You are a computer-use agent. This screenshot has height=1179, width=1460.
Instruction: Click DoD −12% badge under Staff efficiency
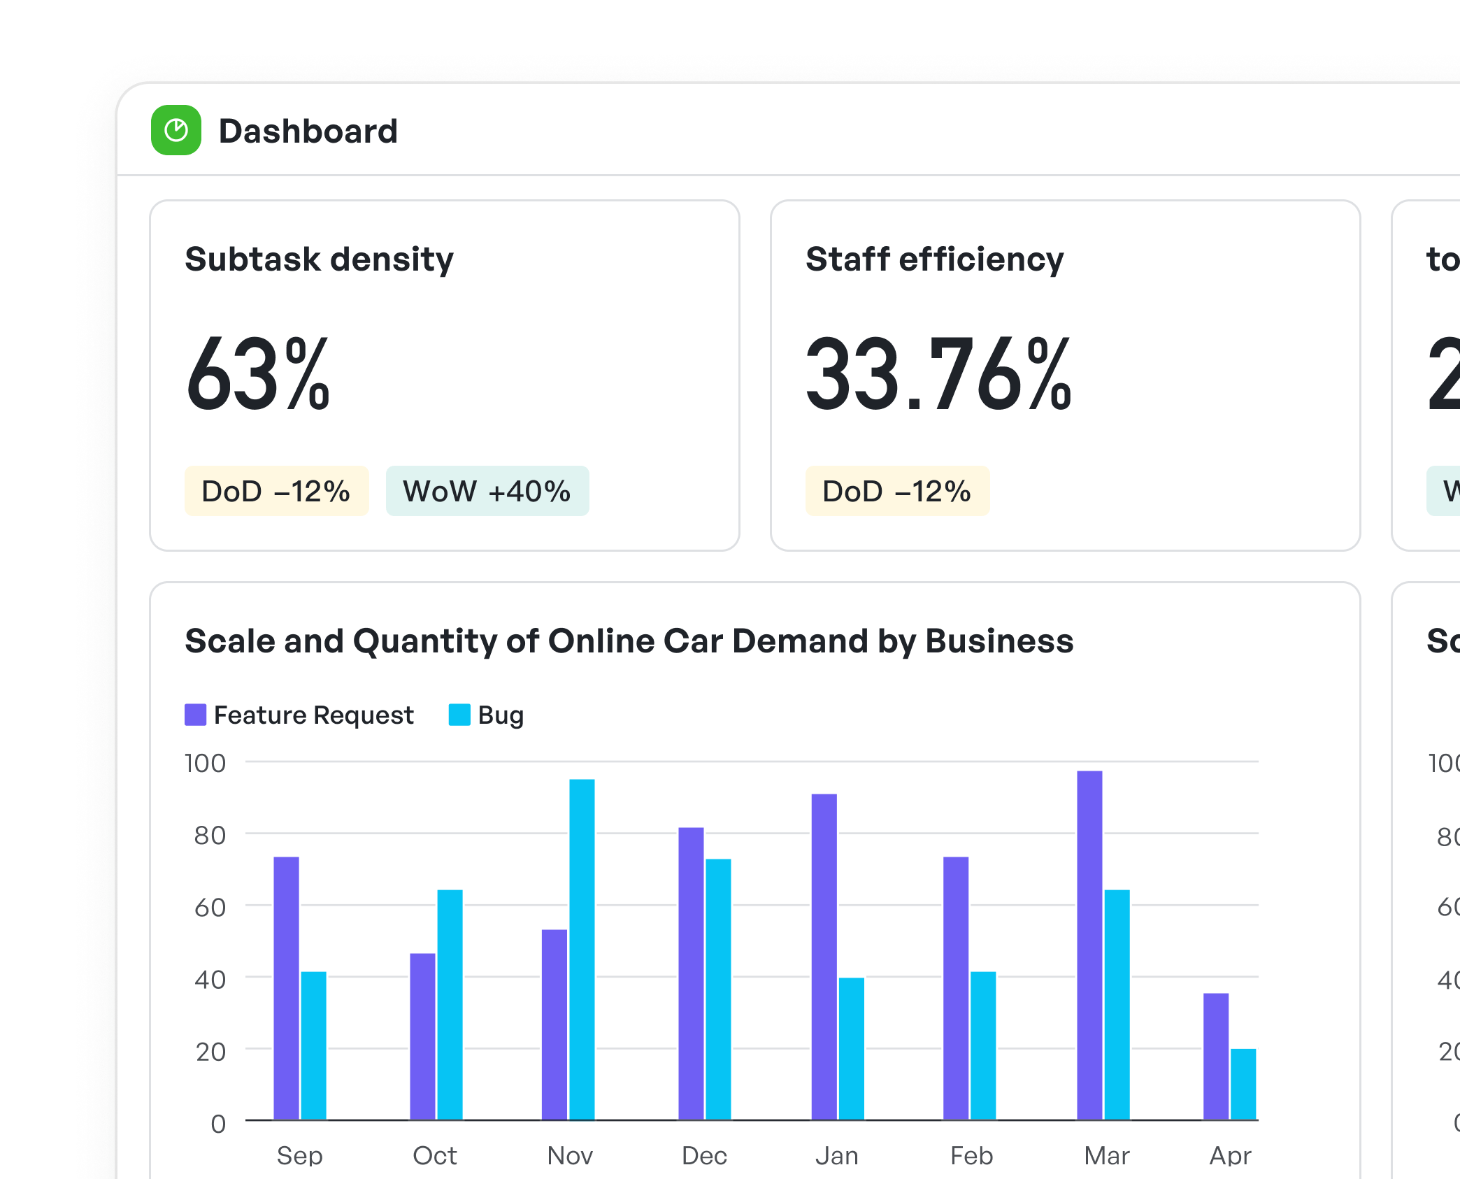click(x=897, y=491)
